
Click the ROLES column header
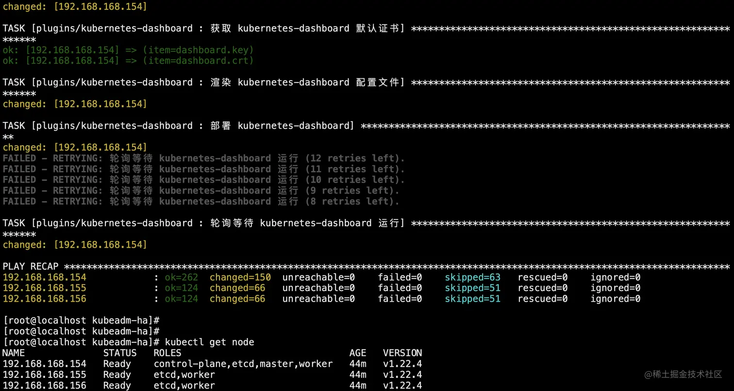[x=167, y=353]
